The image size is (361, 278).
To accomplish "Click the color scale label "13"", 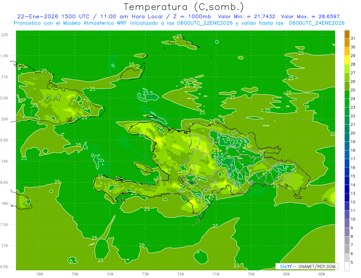I will (353, 193).
